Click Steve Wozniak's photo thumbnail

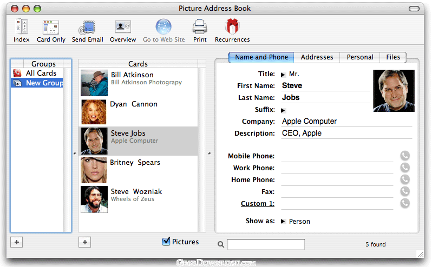(94, 199)
